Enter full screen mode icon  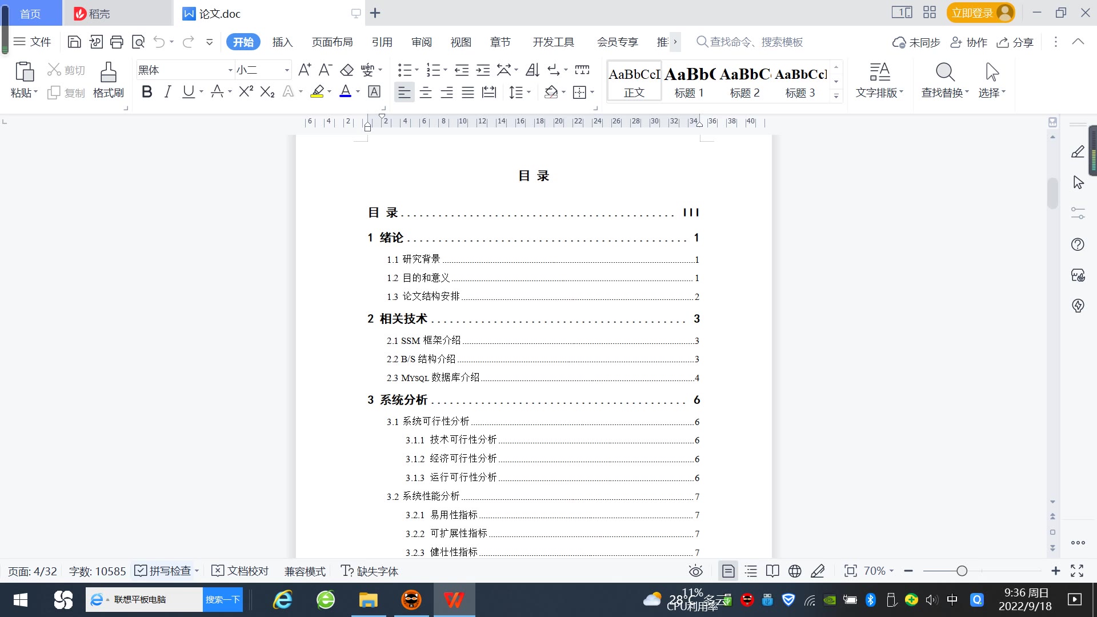[1077, 571]
